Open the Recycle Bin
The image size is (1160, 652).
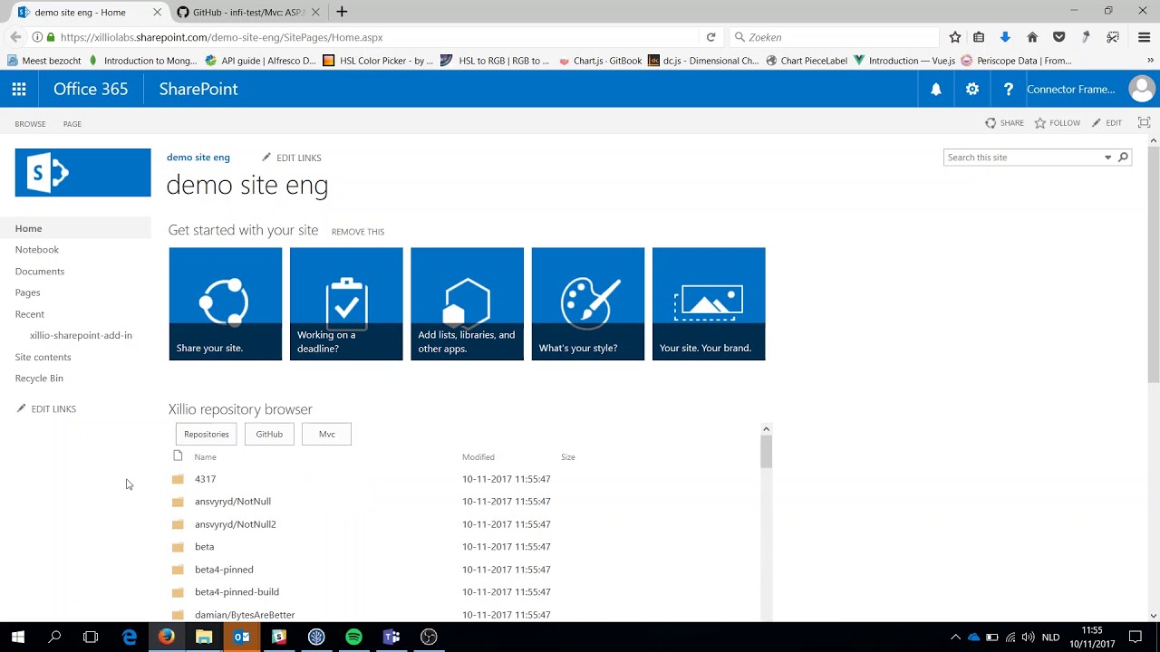pos(39,379)
